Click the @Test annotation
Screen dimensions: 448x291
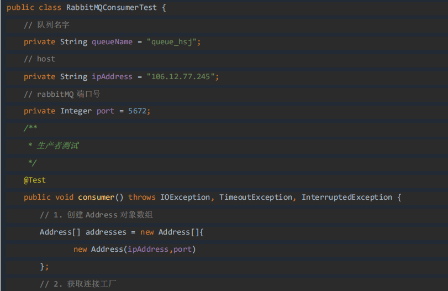[35, 180]
